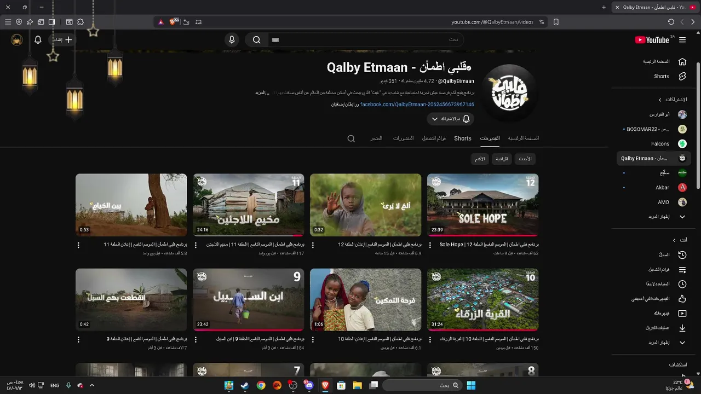Show more items below عمليات التنزيل
Screen dimensions: 701x394
coord(655,343)
